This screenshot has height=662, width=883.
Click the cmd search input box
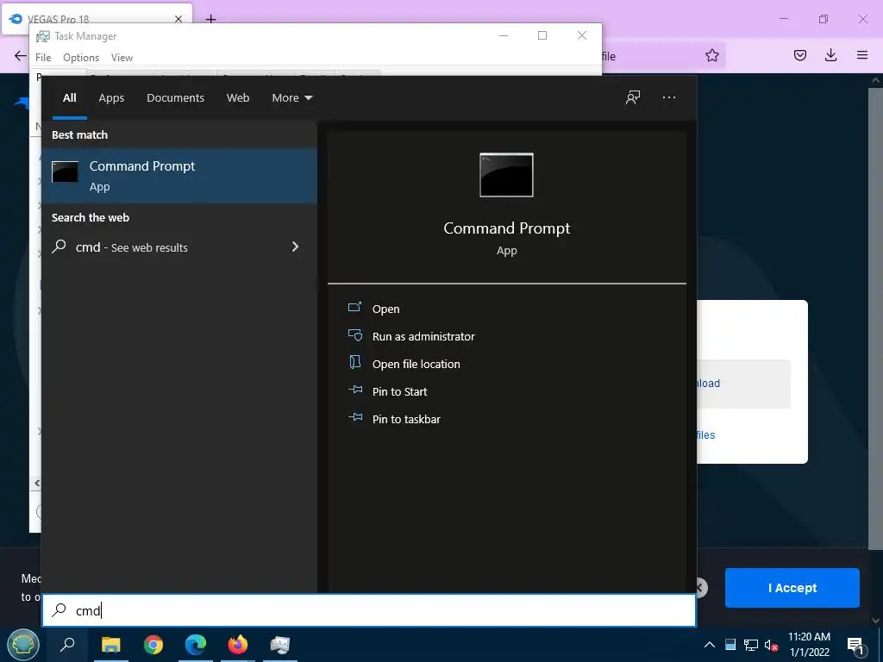coord(369,610)
